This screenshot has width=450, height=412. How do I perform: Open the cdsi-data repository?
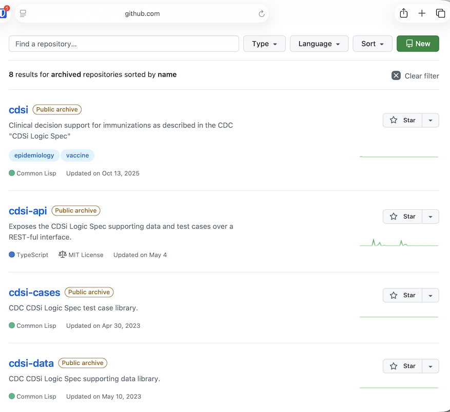(x=31, y=363)
